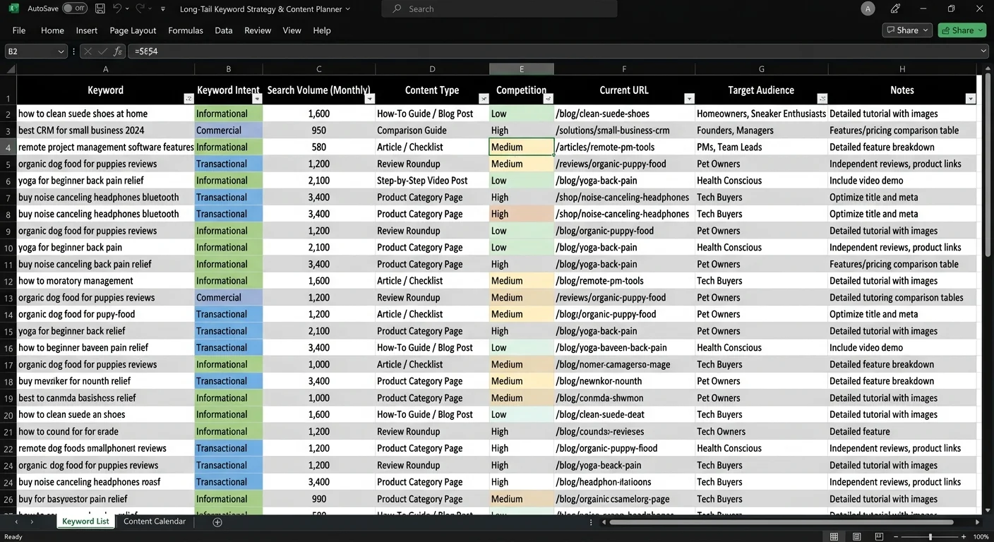Select the Keyword List sheet tab

[85, 522]
